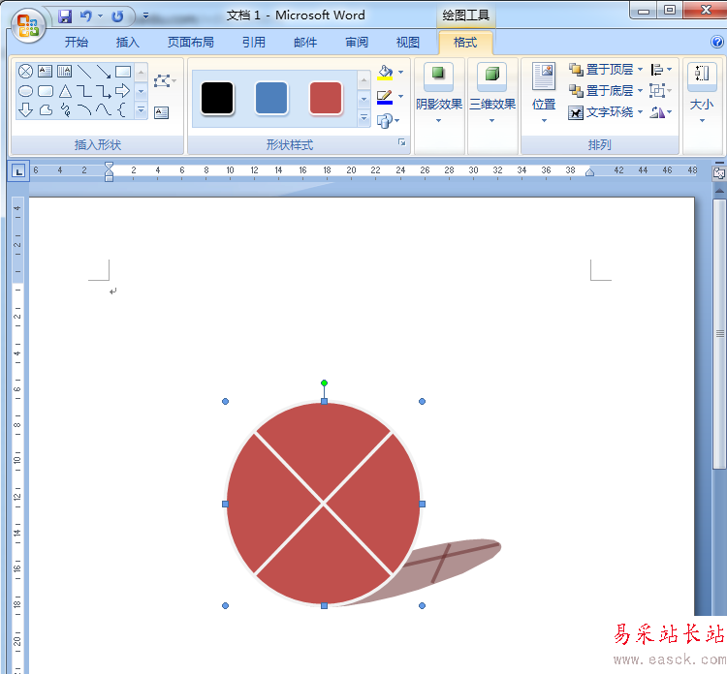Click the shape fill paint bucket
Image resolution: width=727 pixels, height=674 pixels.
point(385,73)
